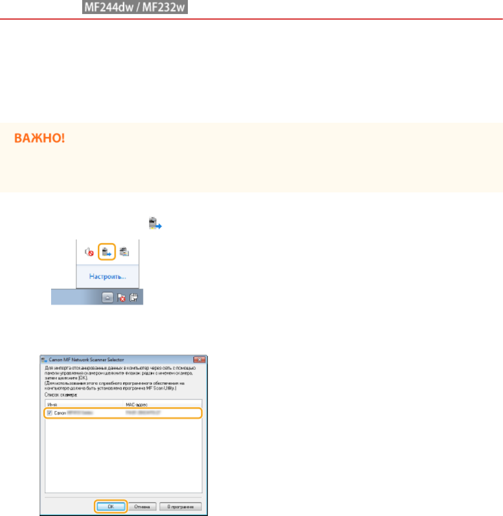Close the Canon MF Network Scanner Selector dialog
This screenshot has width=503, height=516.
click(x=199, y=360)
